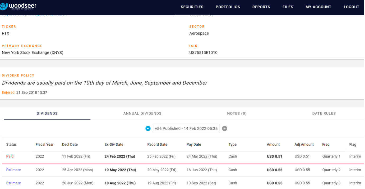The width and height of the screenshot is (365, 189).
Task: Click decl date 20 Jun 2022 (Mon)
Action: click(x=78, y=183)
